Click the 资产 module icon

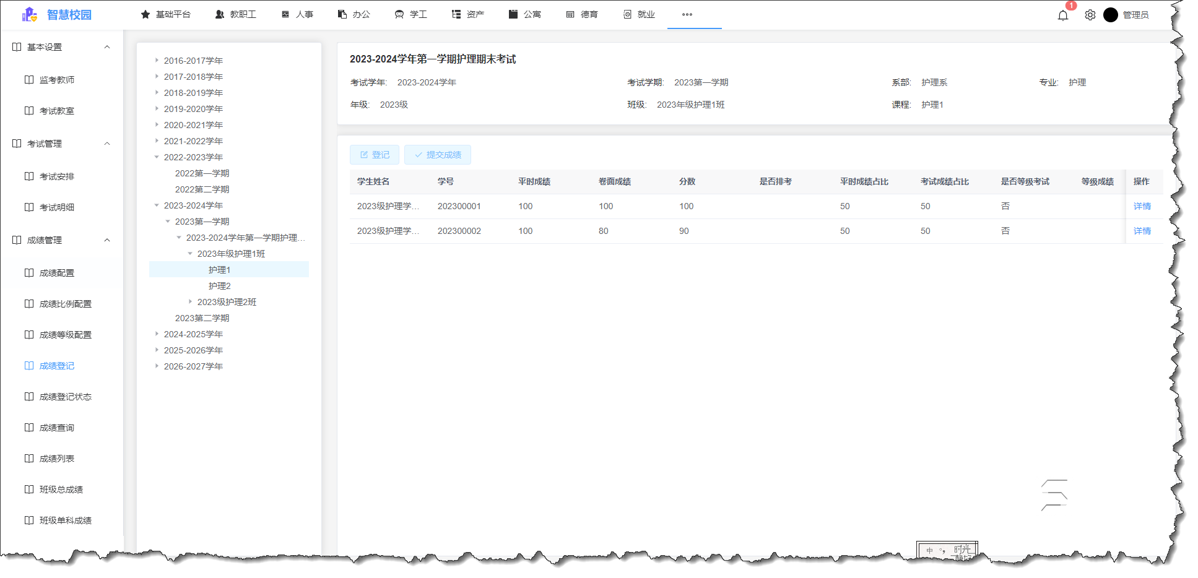coord(456,14)
